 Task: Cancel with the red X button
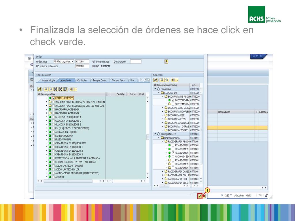coord(204,196)
